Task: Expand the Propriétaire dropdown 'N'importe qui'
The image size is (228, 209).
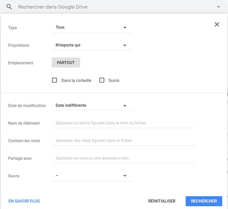Action: coord(92,45)
